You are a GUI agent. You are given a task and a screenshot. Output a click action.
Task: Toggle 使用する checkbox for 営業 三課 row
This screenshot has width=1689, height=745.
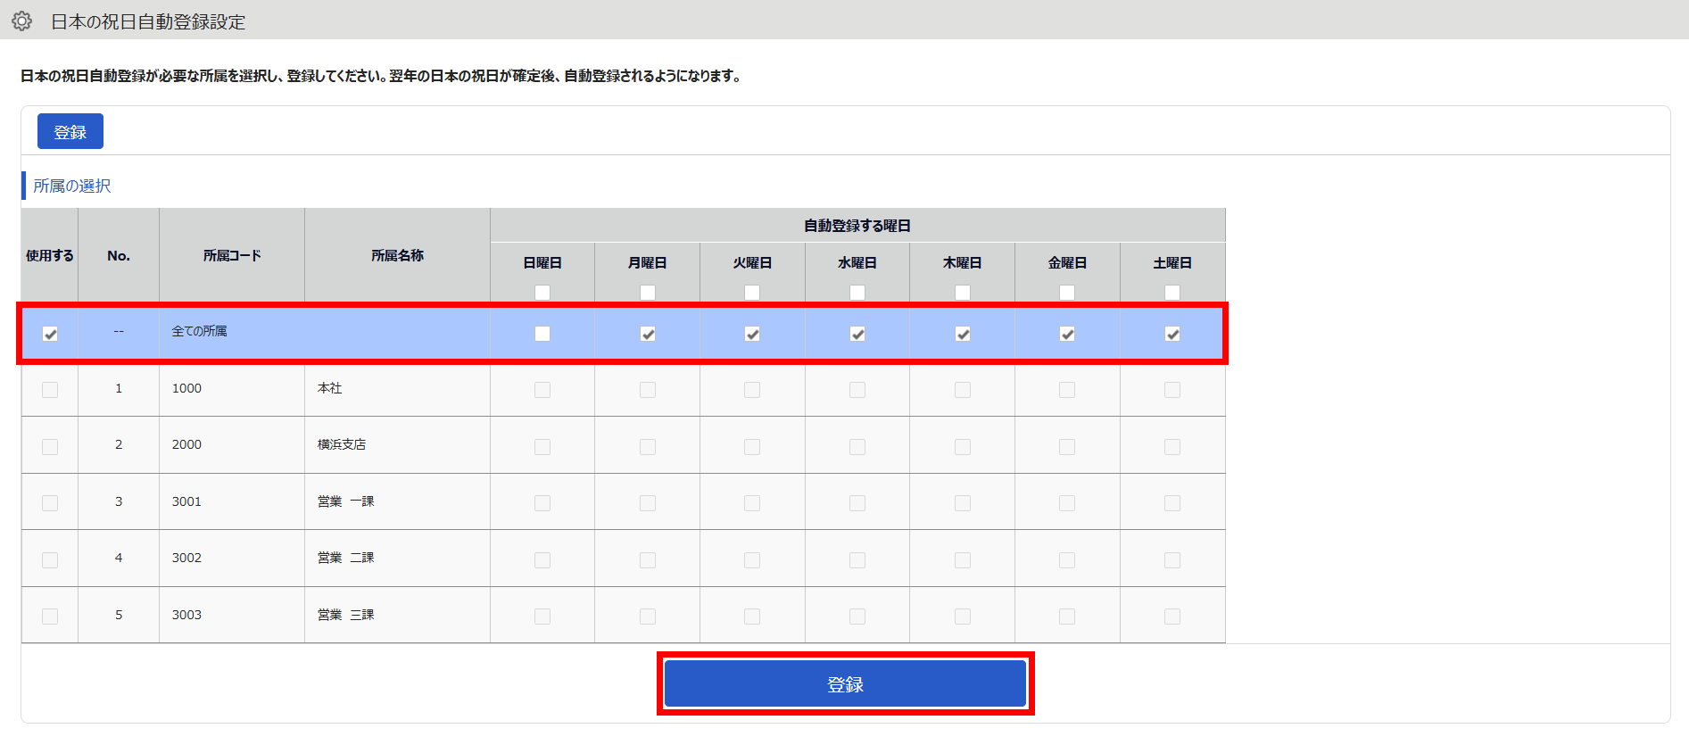50,617
